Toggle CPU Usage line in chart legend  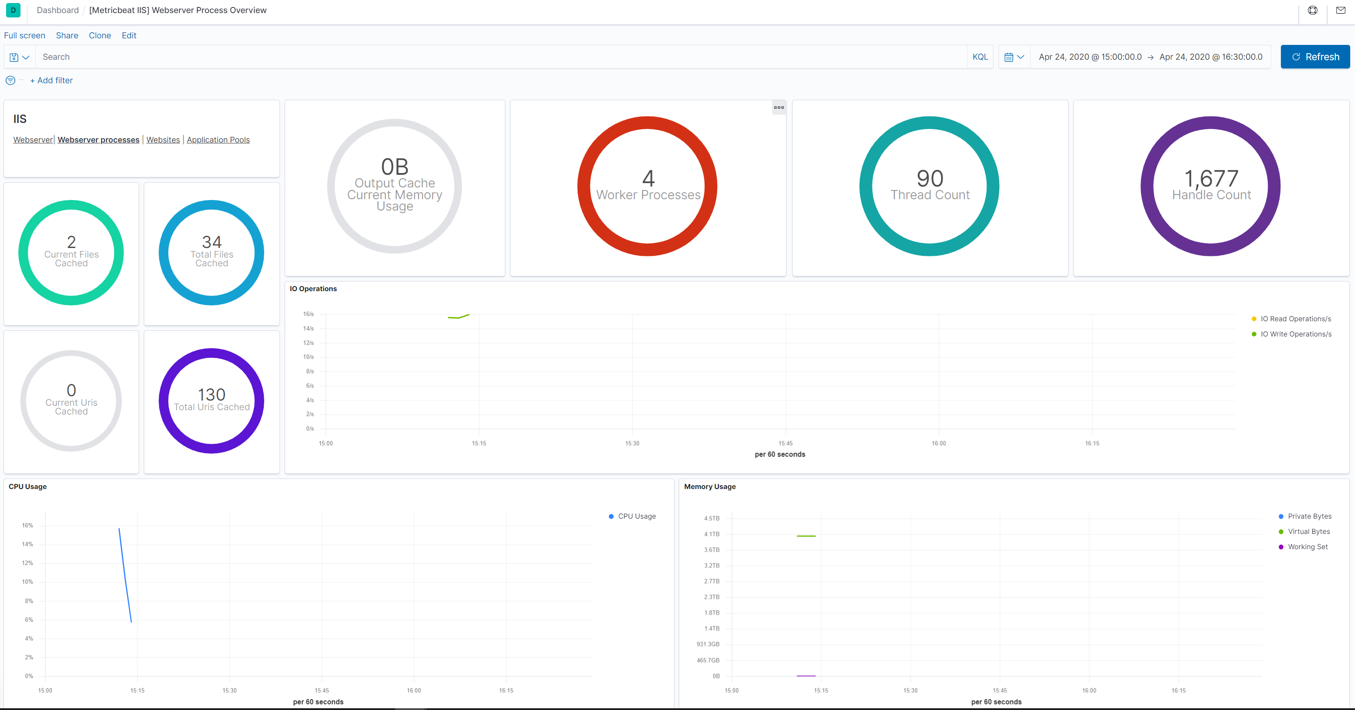627,516
